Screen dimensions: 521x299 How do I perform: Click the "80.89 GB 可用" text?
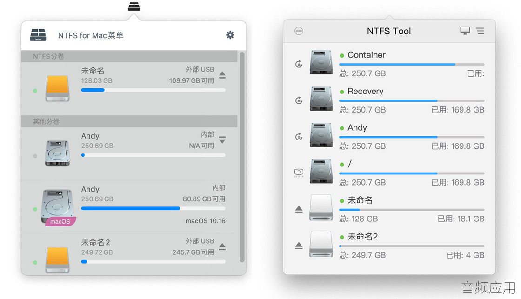pyautogui.click(x=204, y=199)
